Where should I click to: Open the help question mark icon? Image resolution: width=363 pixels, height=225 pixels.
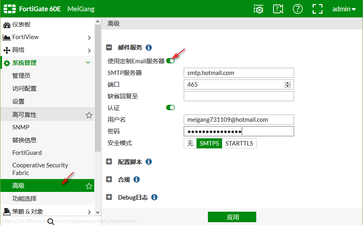298,9
